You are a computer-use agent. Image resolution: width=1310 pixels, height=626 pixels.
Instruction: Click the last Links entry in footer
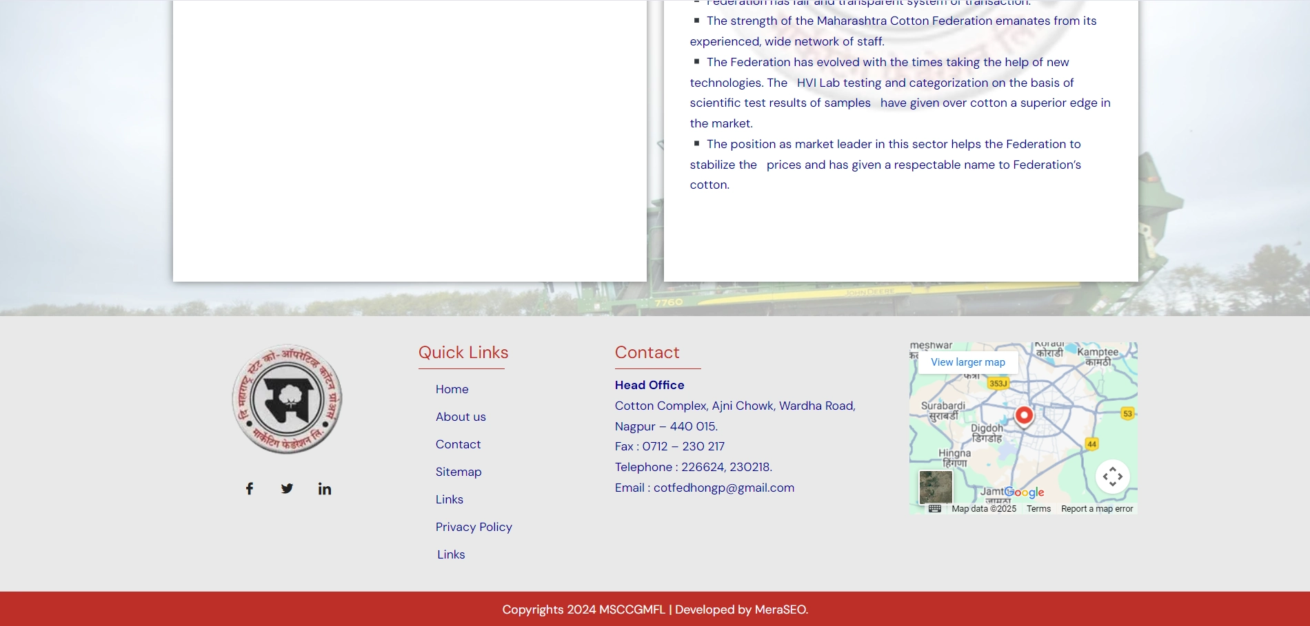pos(451,554)
